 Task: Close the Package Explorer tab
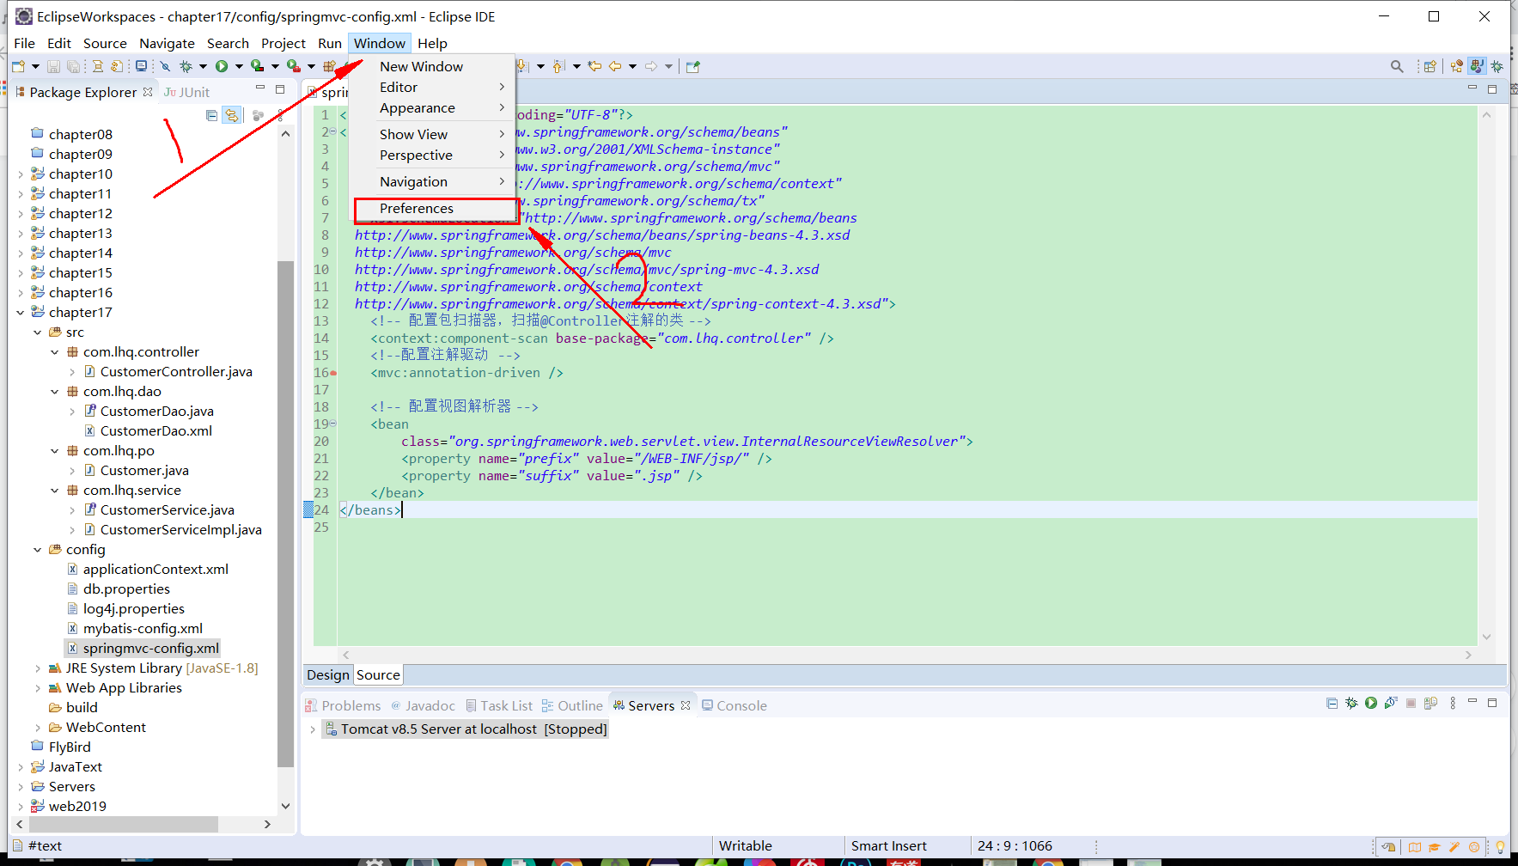(x=148, y=92)
